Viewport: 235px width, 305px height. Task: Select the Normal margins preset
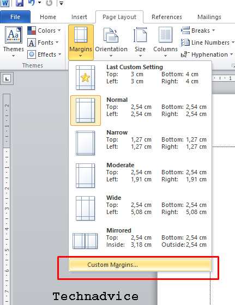click(x=140, y=110)
